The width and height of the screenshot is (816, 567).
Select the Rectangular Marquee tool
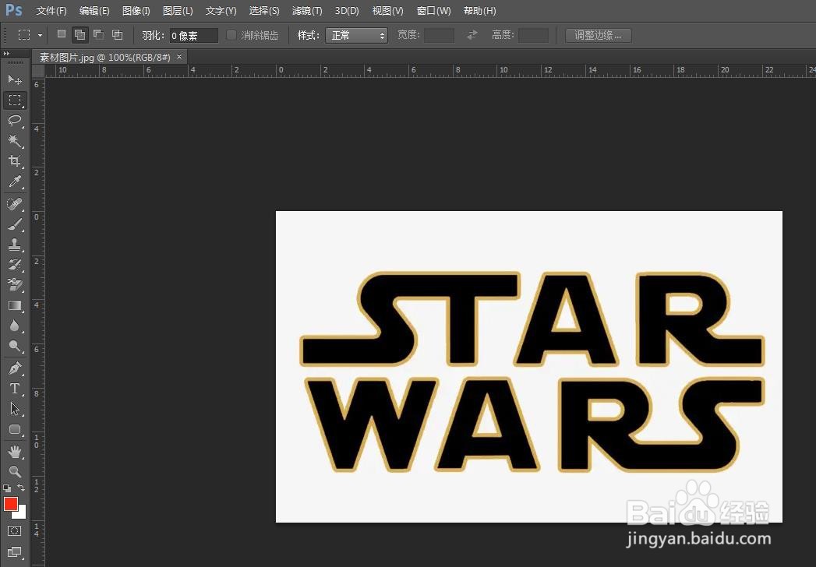15,100
